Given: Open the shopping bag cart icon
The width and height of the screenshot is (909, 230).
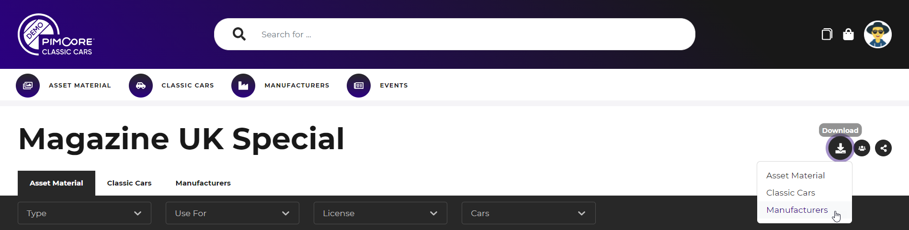Looking at the screenshot, I should tap(848, 34).
